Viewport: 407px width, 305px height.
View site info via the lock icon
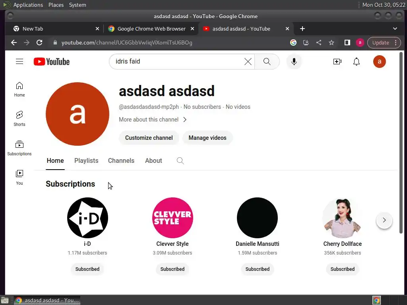[55, 42]
